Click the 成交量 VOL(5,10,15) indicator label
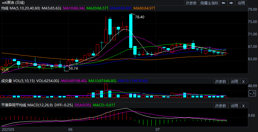Screen dimensions: 258x132 (18, 81)
